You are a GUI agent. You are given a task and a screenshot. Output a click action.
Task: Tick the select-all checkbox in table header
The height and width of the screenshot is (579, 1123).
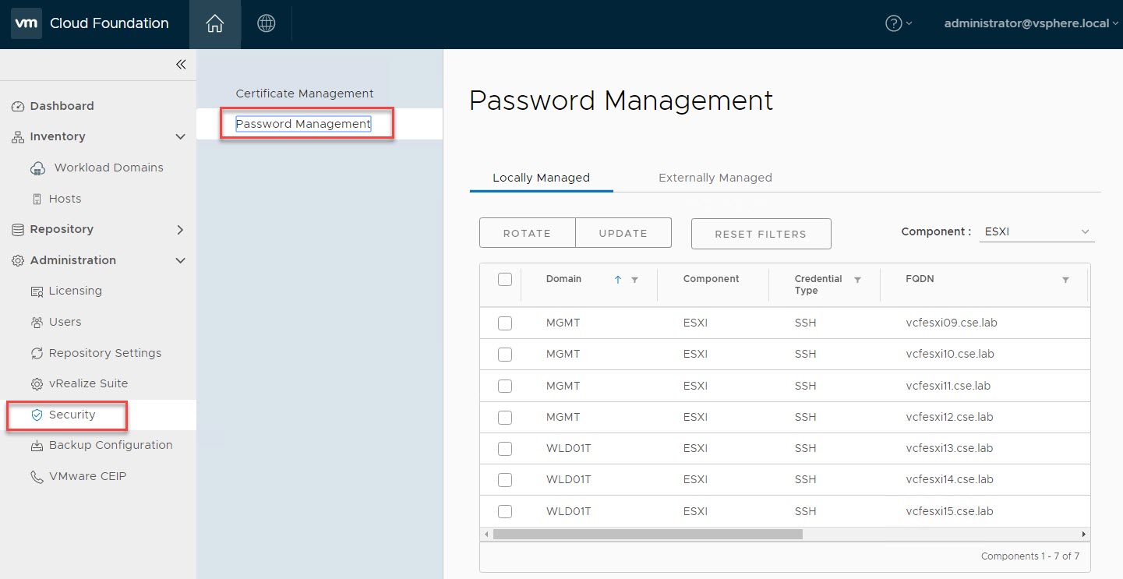(505, 279)
